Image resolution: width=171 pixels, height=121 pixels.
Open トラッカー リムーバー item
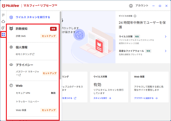click(x=27, y=101)
